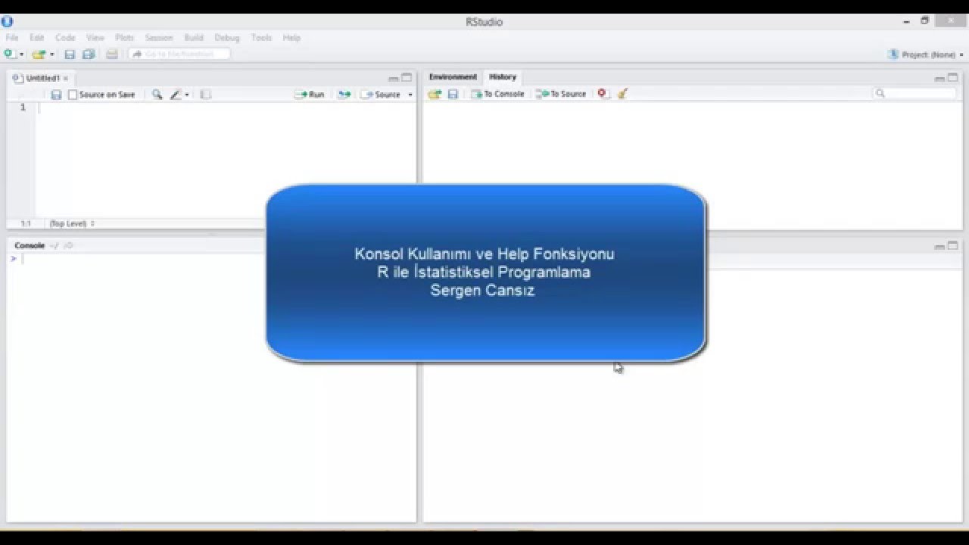Remove selected history entries with the red icon
Viewport: 969px width, 545px height.
(x=603, y=94)
